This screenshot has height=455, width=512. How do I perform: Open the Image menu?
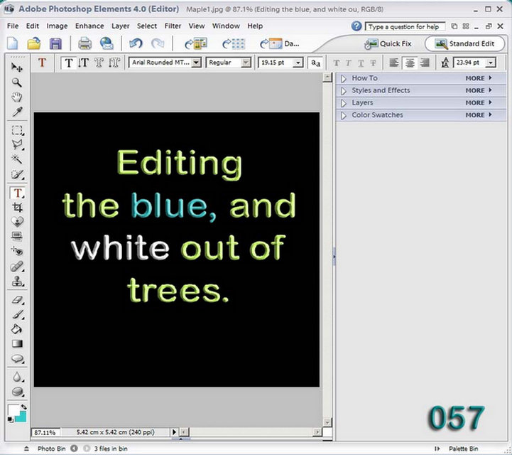click(57, 26)
